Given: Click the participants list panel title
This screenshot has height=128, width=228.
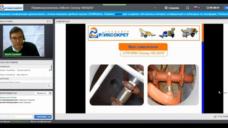Looking at the screenshot, I should point(9,63).
